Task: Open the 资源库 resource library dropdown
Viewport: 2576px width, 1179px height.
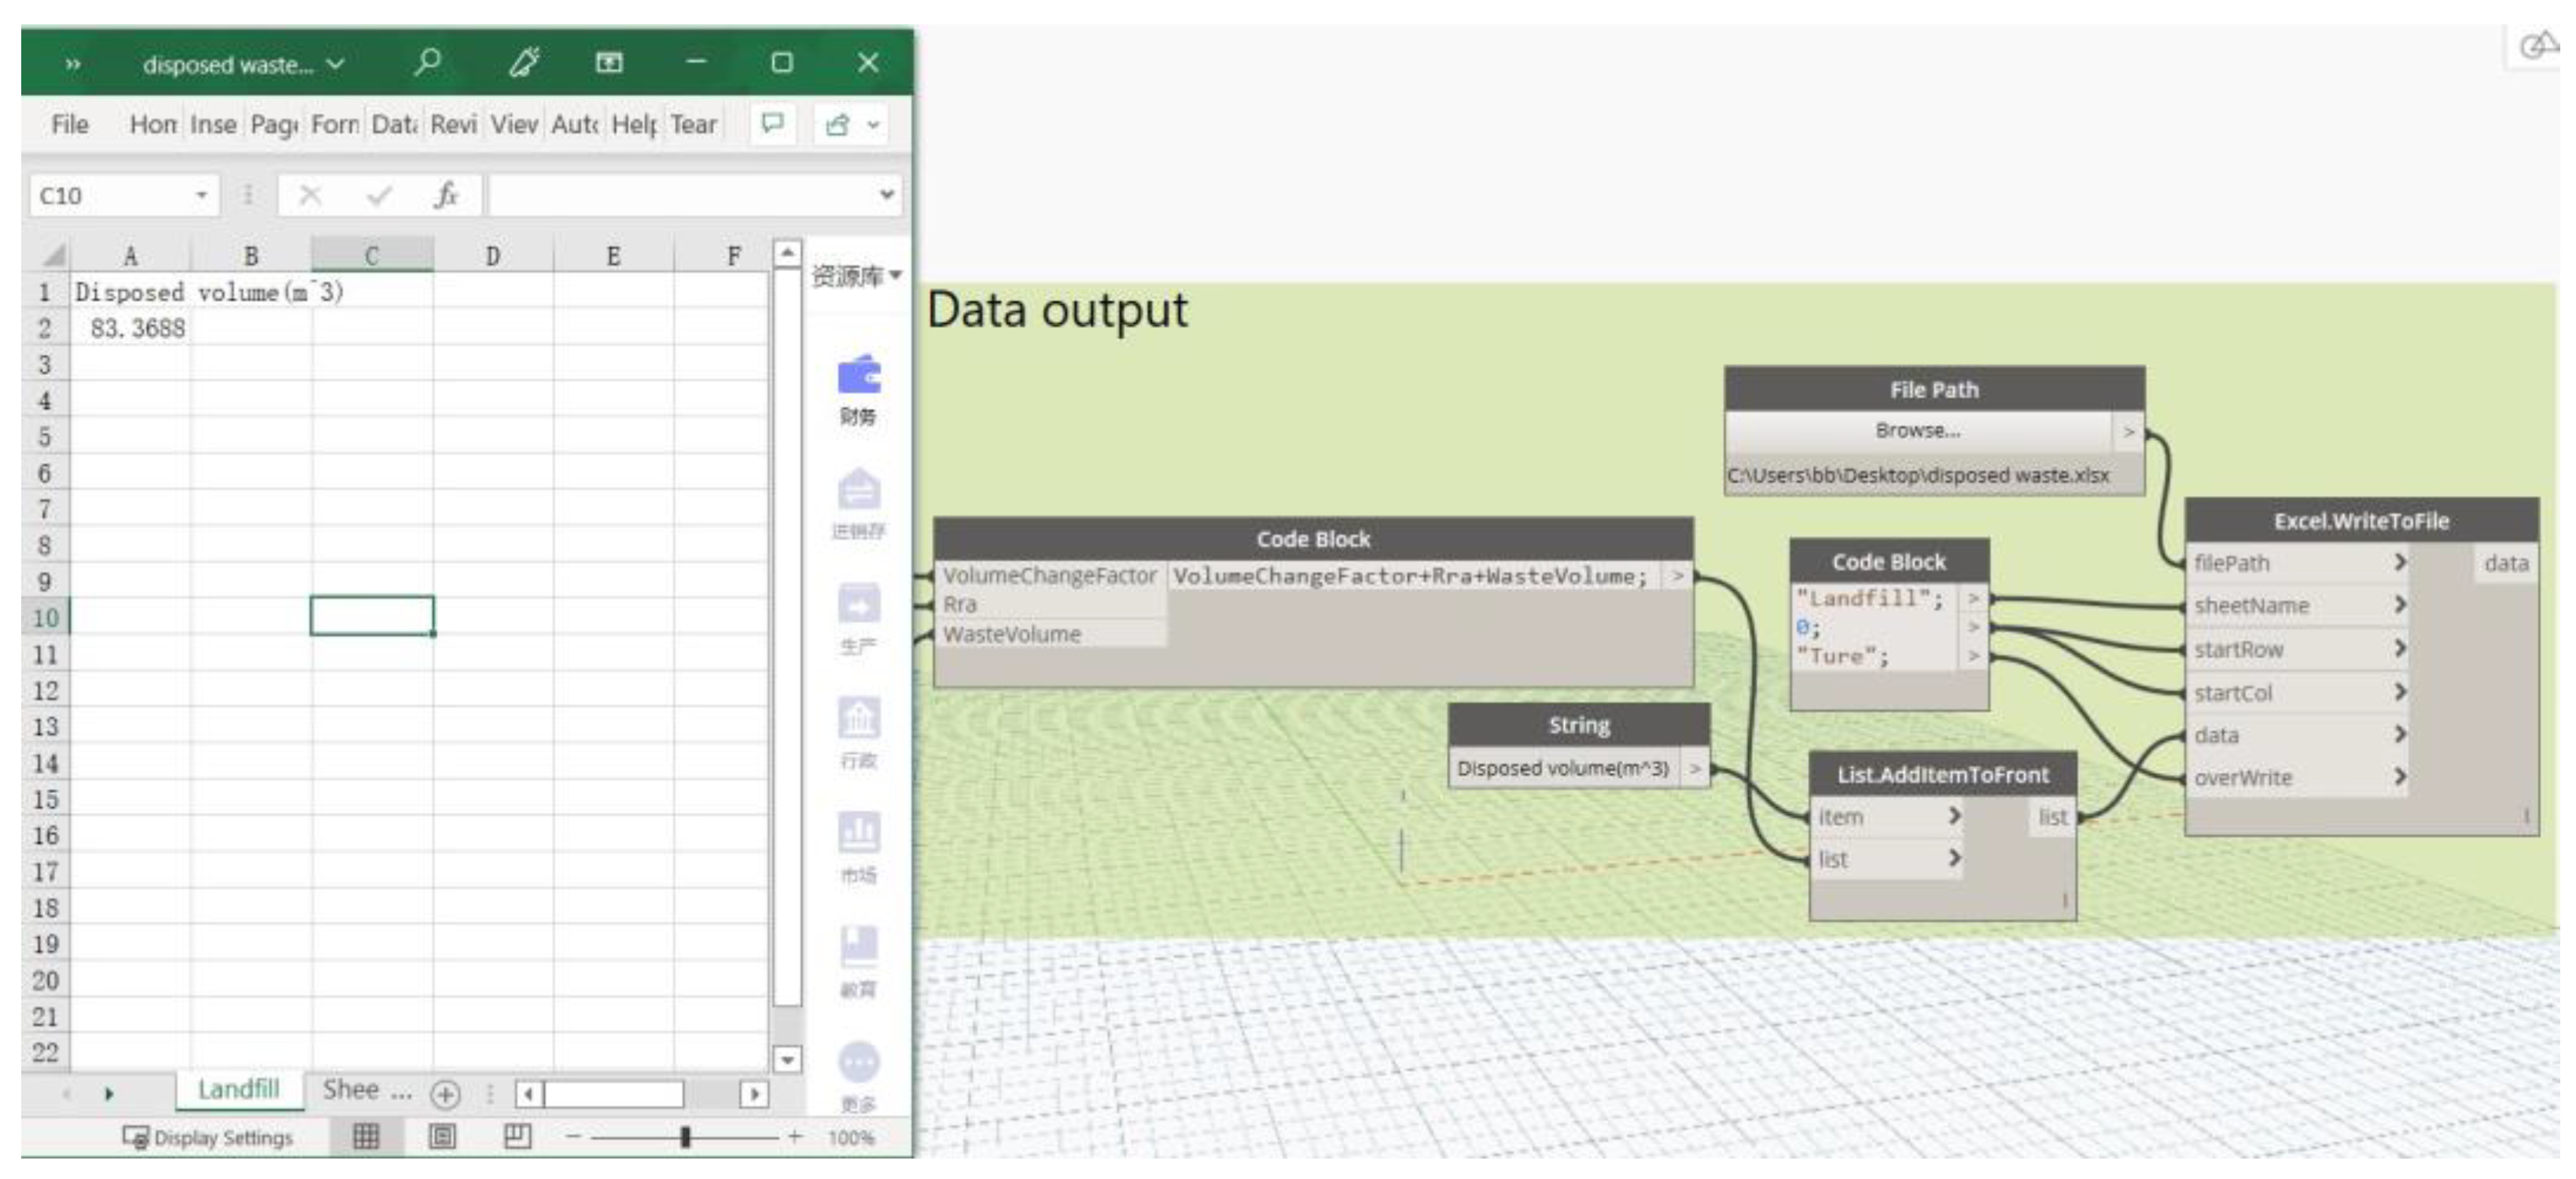Action: 857,275
